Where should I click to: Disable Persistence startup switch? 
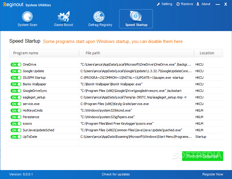pos(16,117)
